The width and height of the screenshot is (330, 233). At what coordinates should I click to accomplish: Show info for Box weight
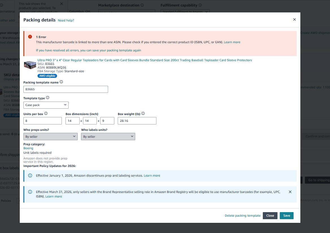point(143,114)
